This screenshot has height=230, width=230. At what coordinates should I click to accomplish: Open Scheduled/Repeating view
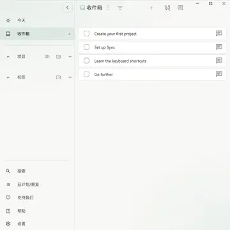tap(37, 185)
